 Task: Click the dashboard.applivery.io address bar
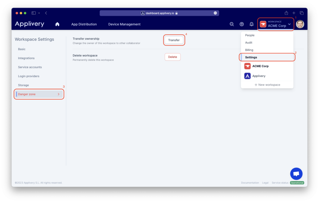pos(159,13)
